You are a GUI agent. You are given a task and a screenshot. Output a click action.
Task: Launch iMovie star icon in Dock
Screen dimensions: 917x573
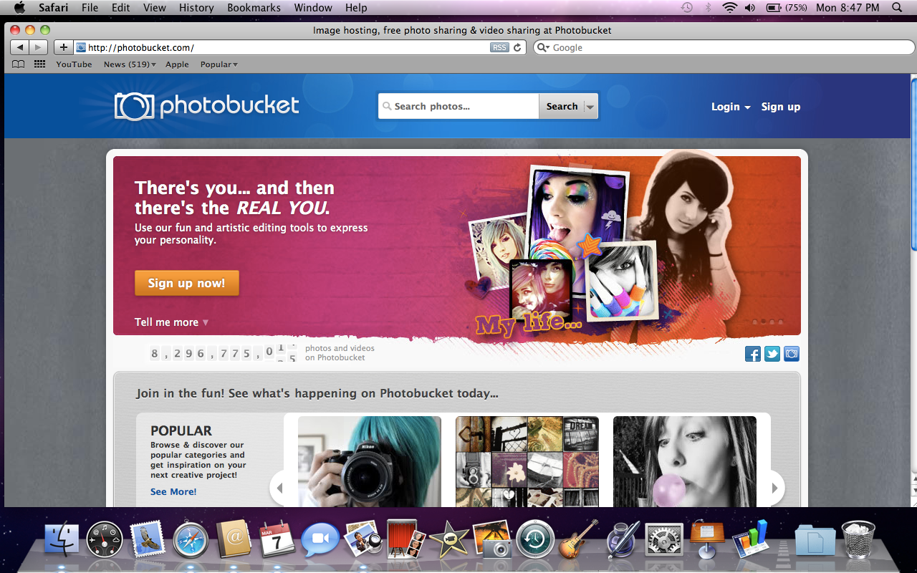coord(449,541)
